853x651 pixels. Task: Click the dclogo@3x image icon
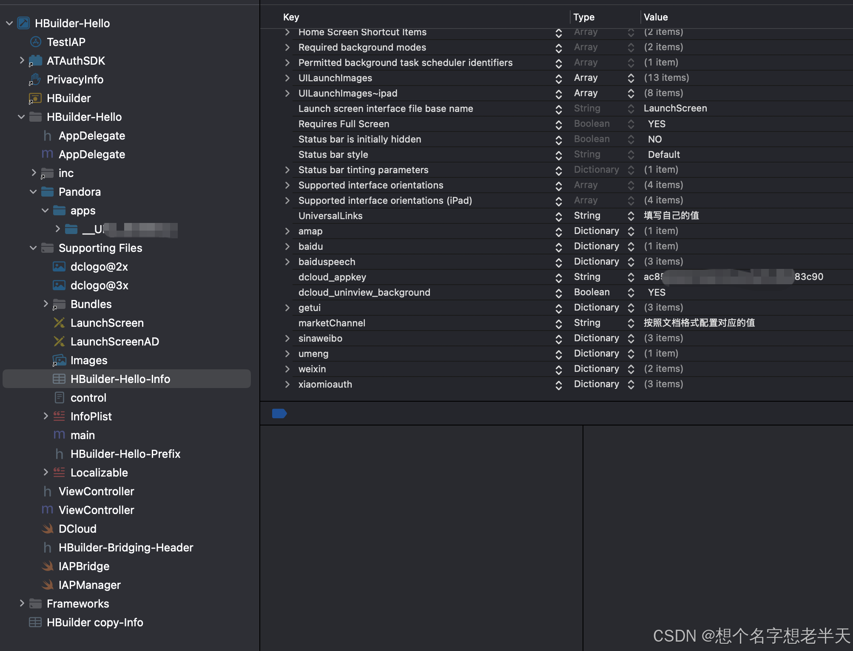tap(59, 285)
